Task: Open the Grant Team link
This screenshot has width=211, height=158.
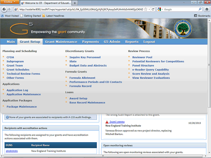Action: [15, 66]
